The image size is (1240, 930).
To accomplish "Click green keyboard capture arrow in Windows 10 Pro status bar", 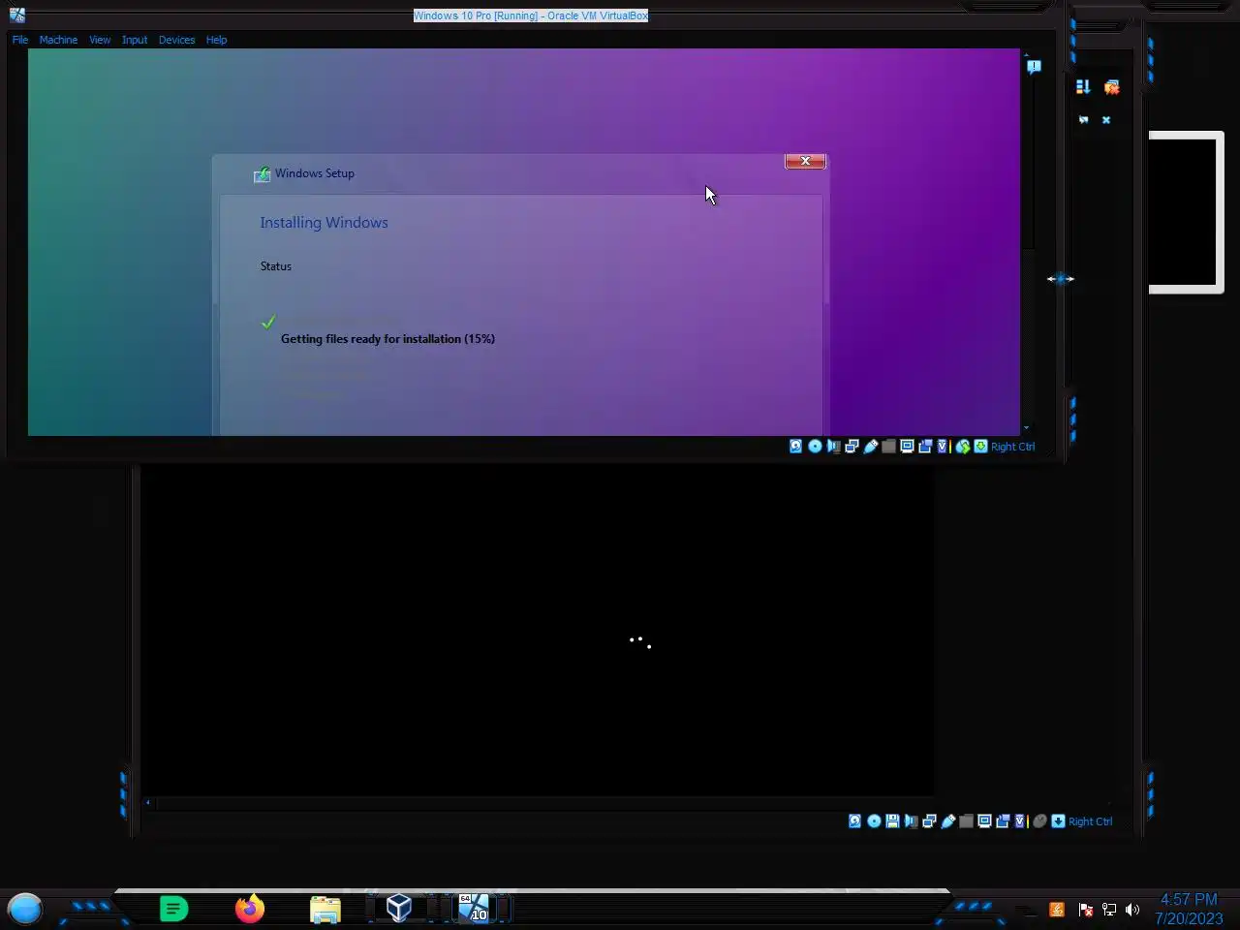I will 980,447.
